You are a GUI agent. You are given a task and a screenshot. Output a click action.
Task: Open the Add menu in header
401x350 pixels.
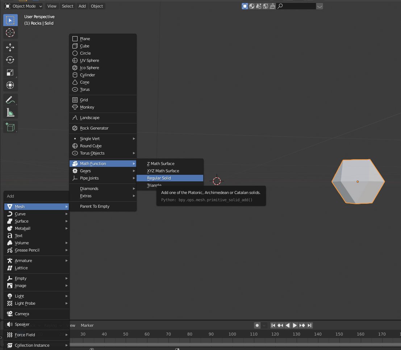(x=82, y=6)
